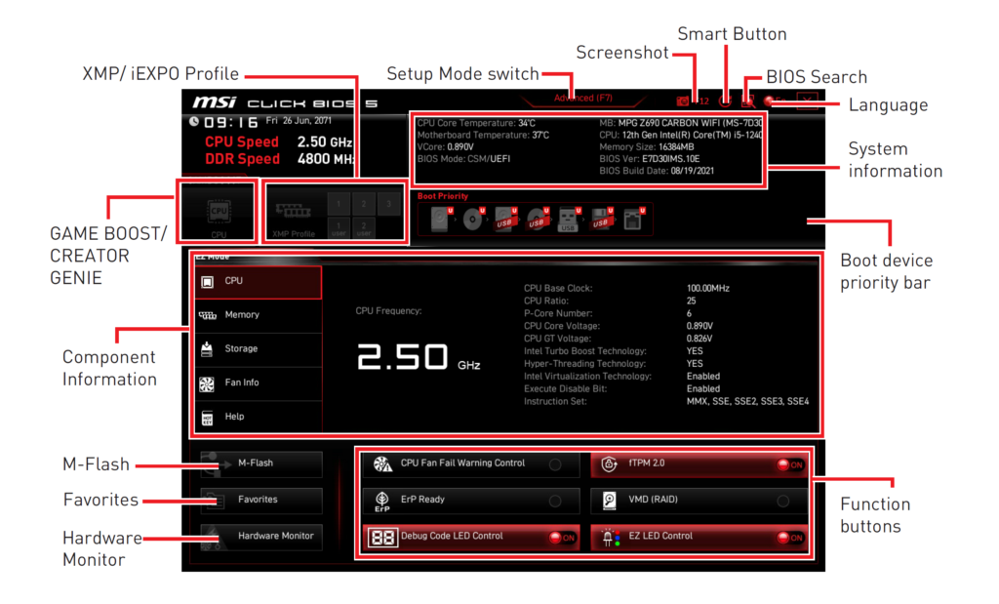Select the USB hard disk boot device
Image resolution: width=999 pixels, height=604 pixels.
(x=504, y=220)
